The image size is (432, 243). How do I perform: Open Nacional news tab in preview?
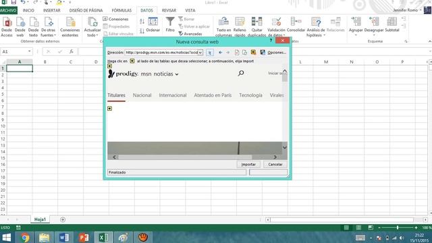pos(142,95)
